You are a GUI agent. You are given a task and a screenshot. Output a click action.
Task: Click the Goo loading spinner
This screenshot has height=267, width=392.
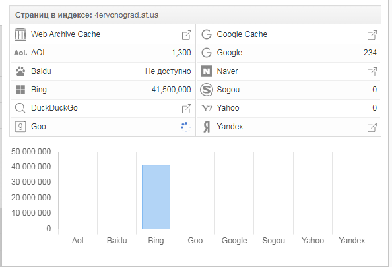[185, 127]
